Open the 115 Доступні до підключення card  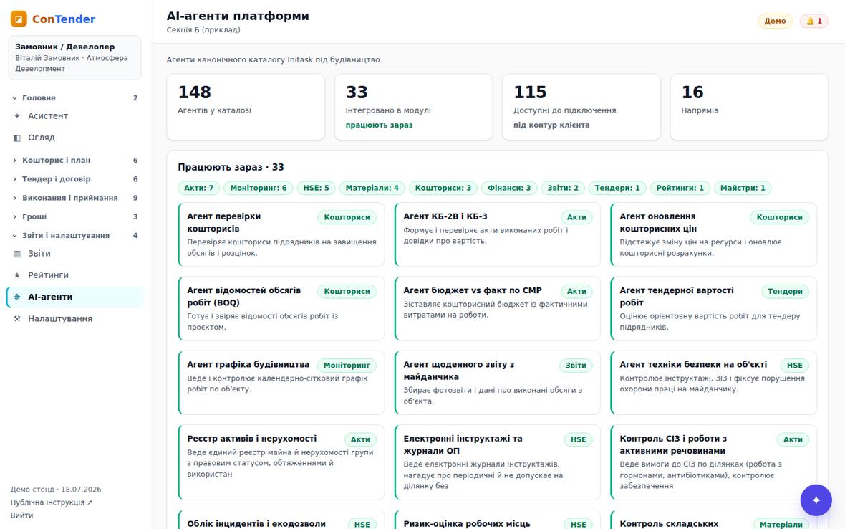[581, 107]
